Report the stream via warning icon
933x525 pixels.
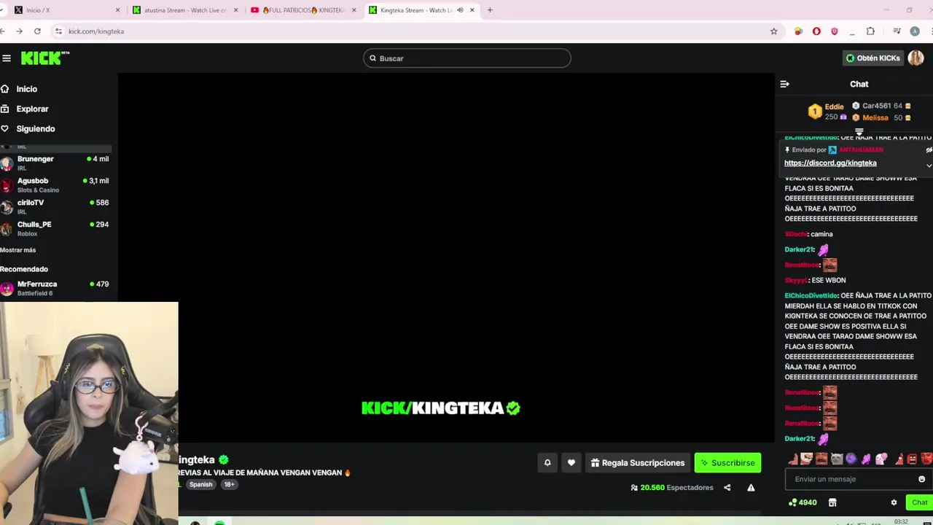point(751,488)
